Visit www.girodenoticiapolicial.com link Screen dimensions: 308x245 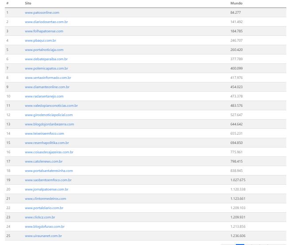point(49,115)
